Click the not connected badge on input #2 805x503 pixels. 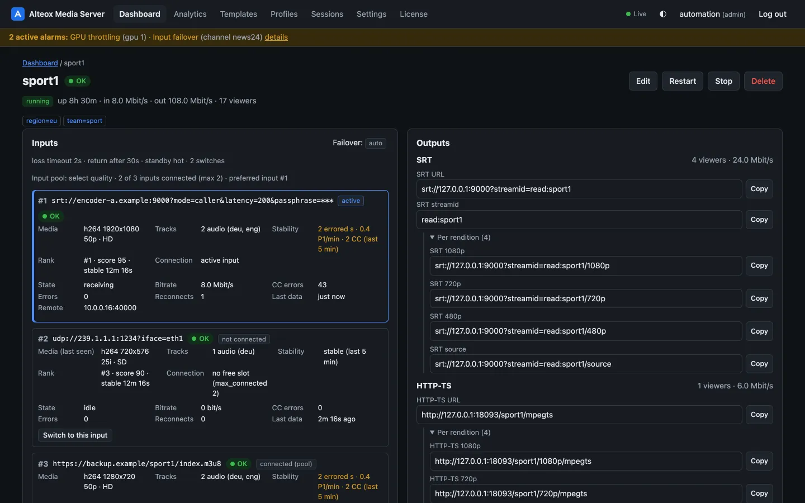click(244, 339)
